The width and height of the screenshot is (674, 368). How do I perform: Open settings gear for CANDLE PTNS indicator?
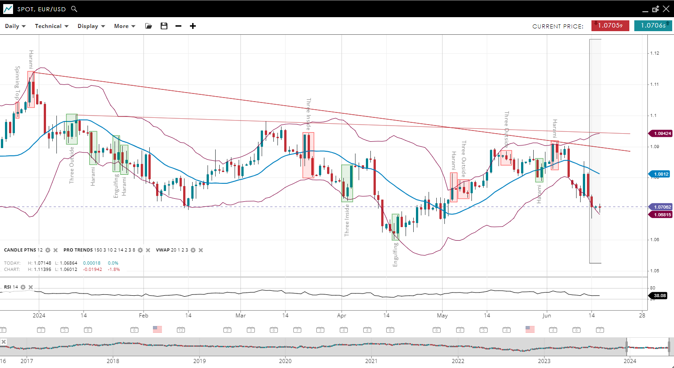[x=48, y=250]
